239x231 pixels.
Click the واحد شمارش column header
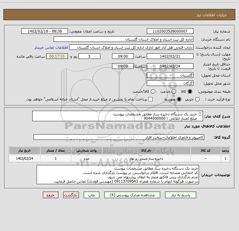(x=86, y=150)
